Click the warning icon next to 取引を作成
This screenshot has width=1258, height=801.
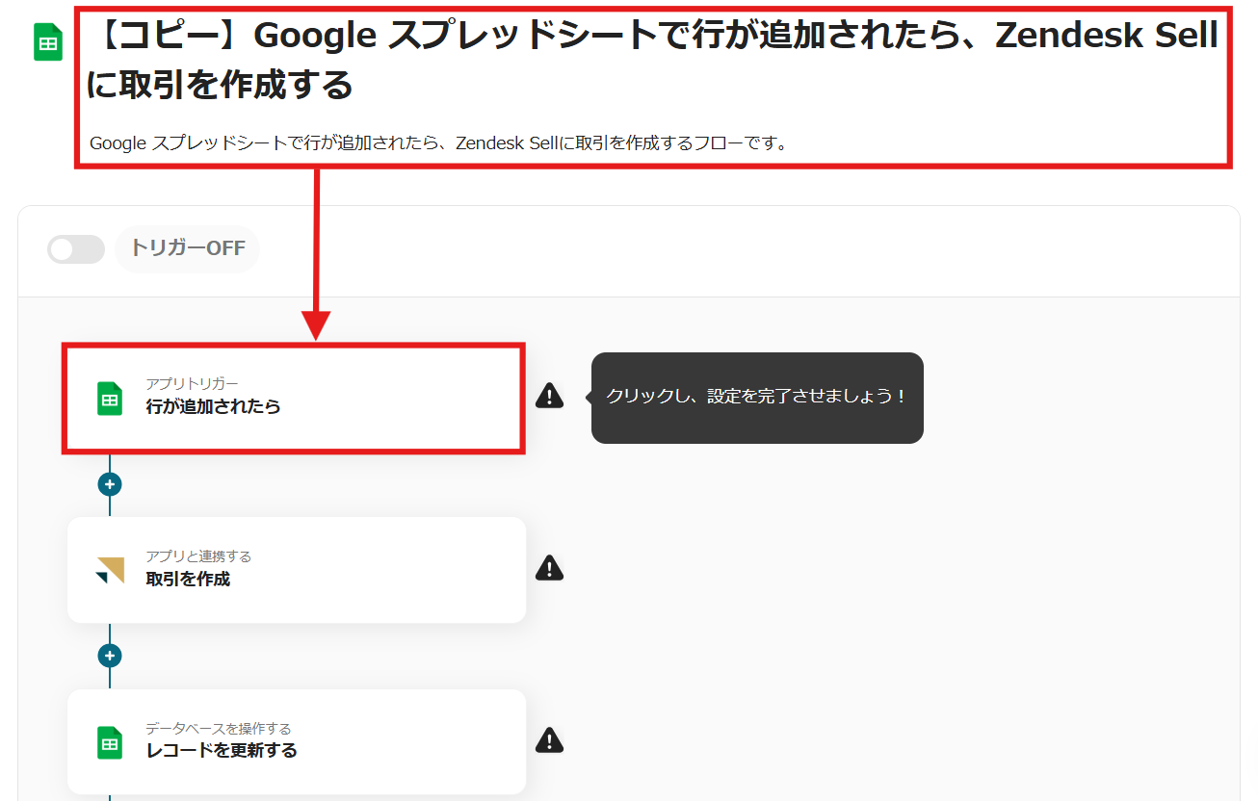[x=549, y=568]
